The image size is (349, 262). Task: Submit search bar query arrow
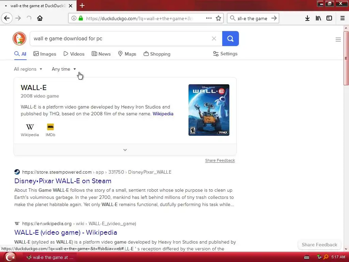[x=274, y=18]
